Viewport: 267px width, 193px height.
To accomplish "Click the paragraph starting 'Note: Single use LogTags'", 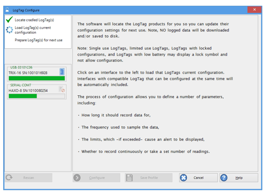I will point(152,54).
